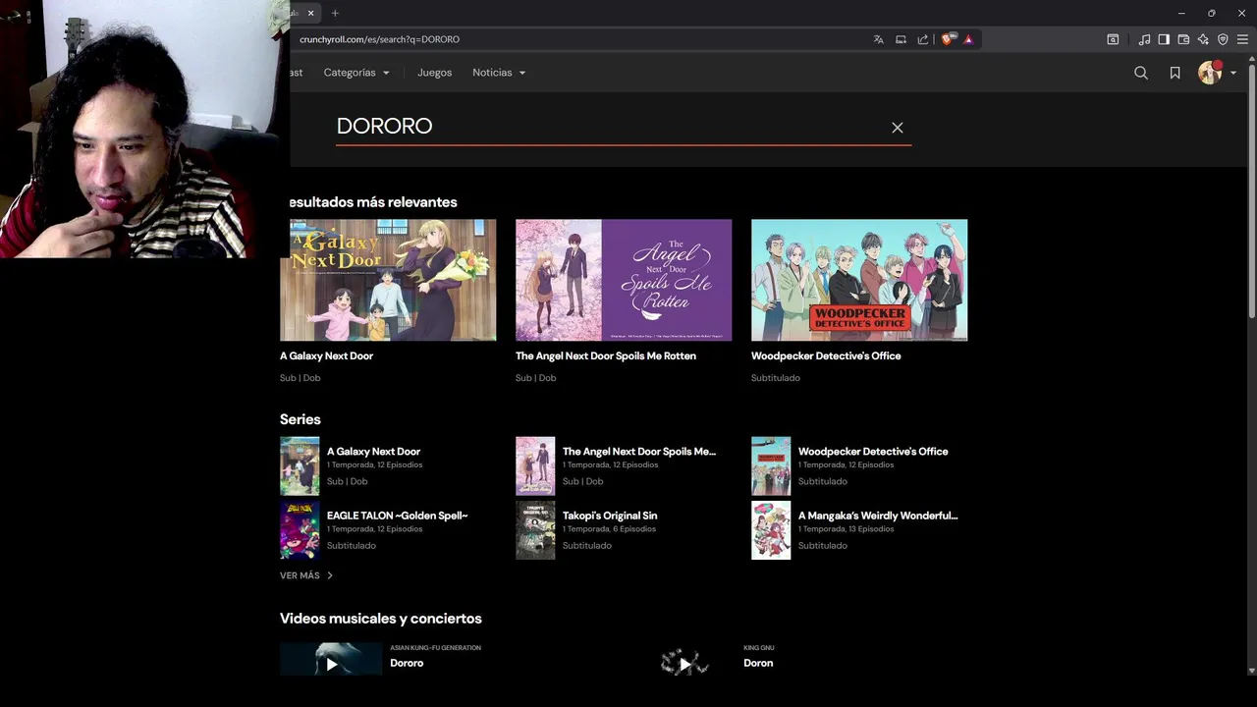This screenshot has width=1257, height=707.
Task: Play the Dororo music video
Action: pos(331,664)
